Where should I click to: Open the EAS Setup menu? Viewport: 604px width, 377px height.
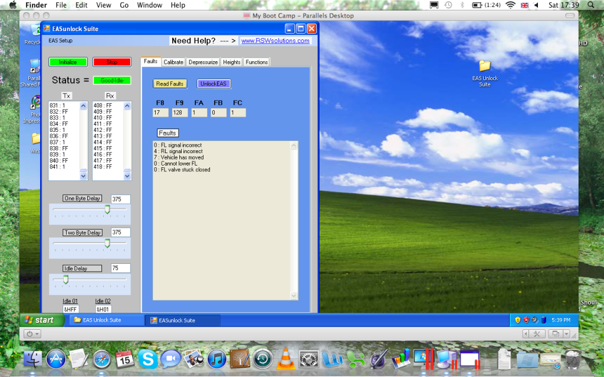click(61, 41)
